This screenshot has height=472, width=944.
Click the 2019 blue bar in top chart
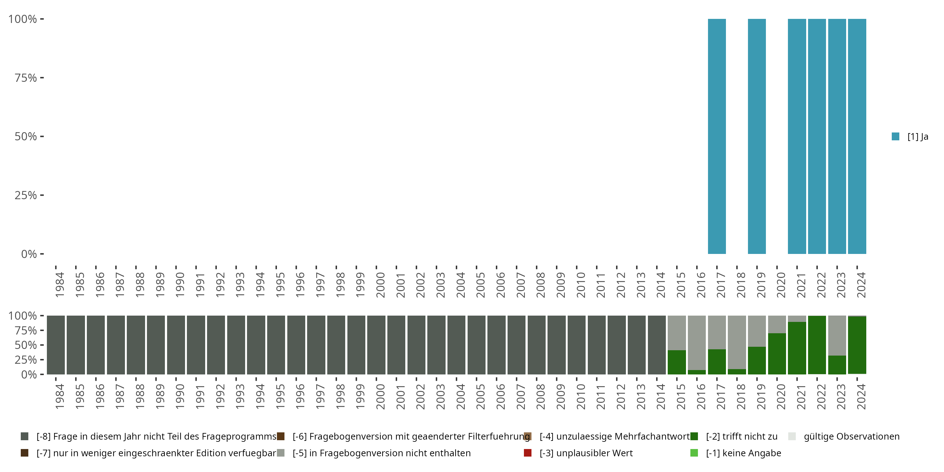757,136
